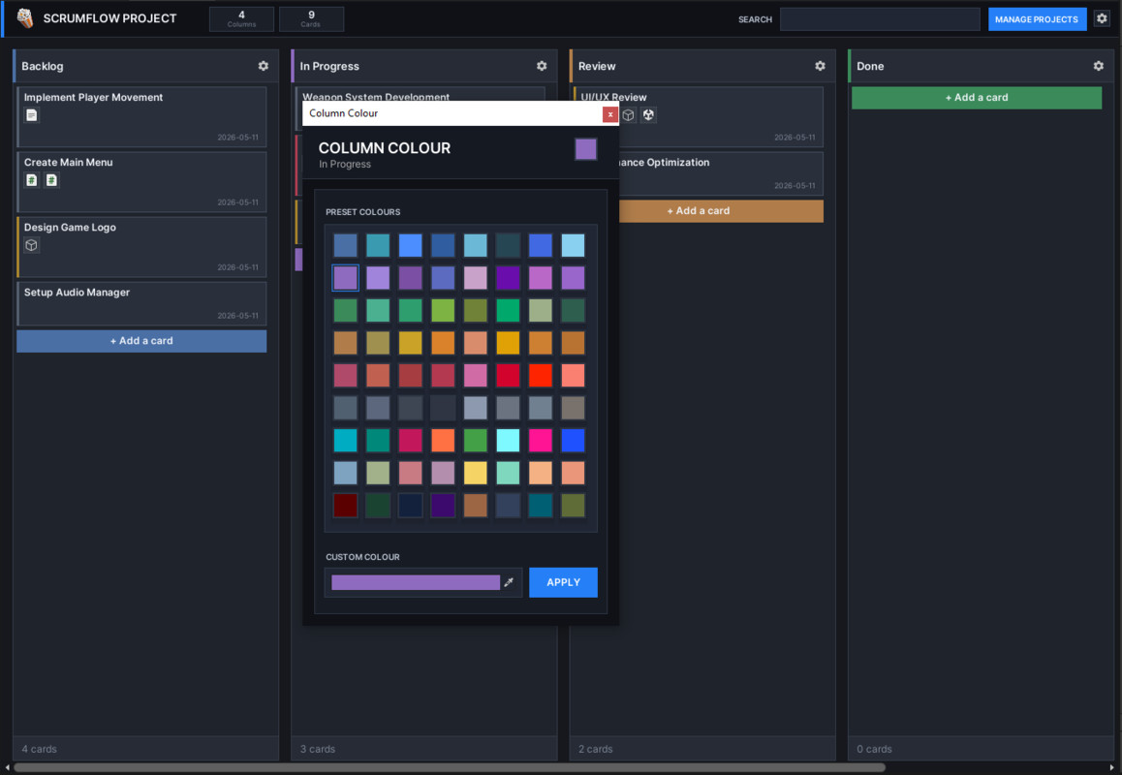Click document icon on Implement Player Movement card
Viewport: 1122px width, 775px height.
click(31, 115)
